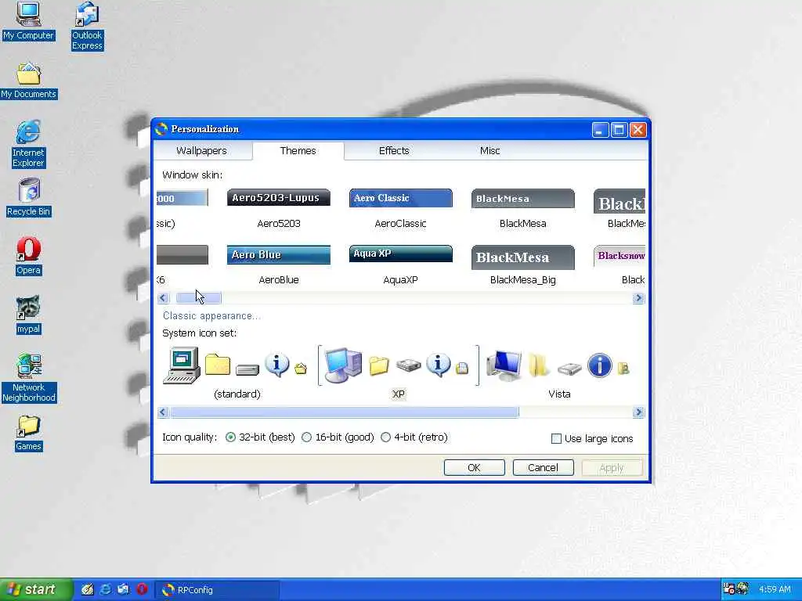The height and width of the screenshot is (601, 802).
Task: Choose the Aqua XP window skin
Action: 400,265
